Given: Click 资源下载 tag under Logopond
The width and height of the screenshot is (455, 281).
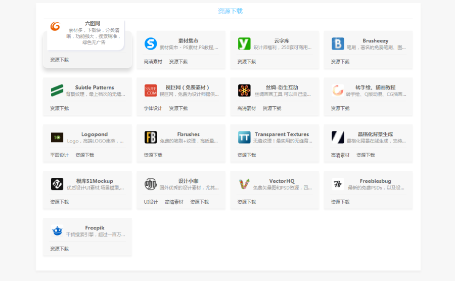Looking at the screenshot, I should click(85, 155).
